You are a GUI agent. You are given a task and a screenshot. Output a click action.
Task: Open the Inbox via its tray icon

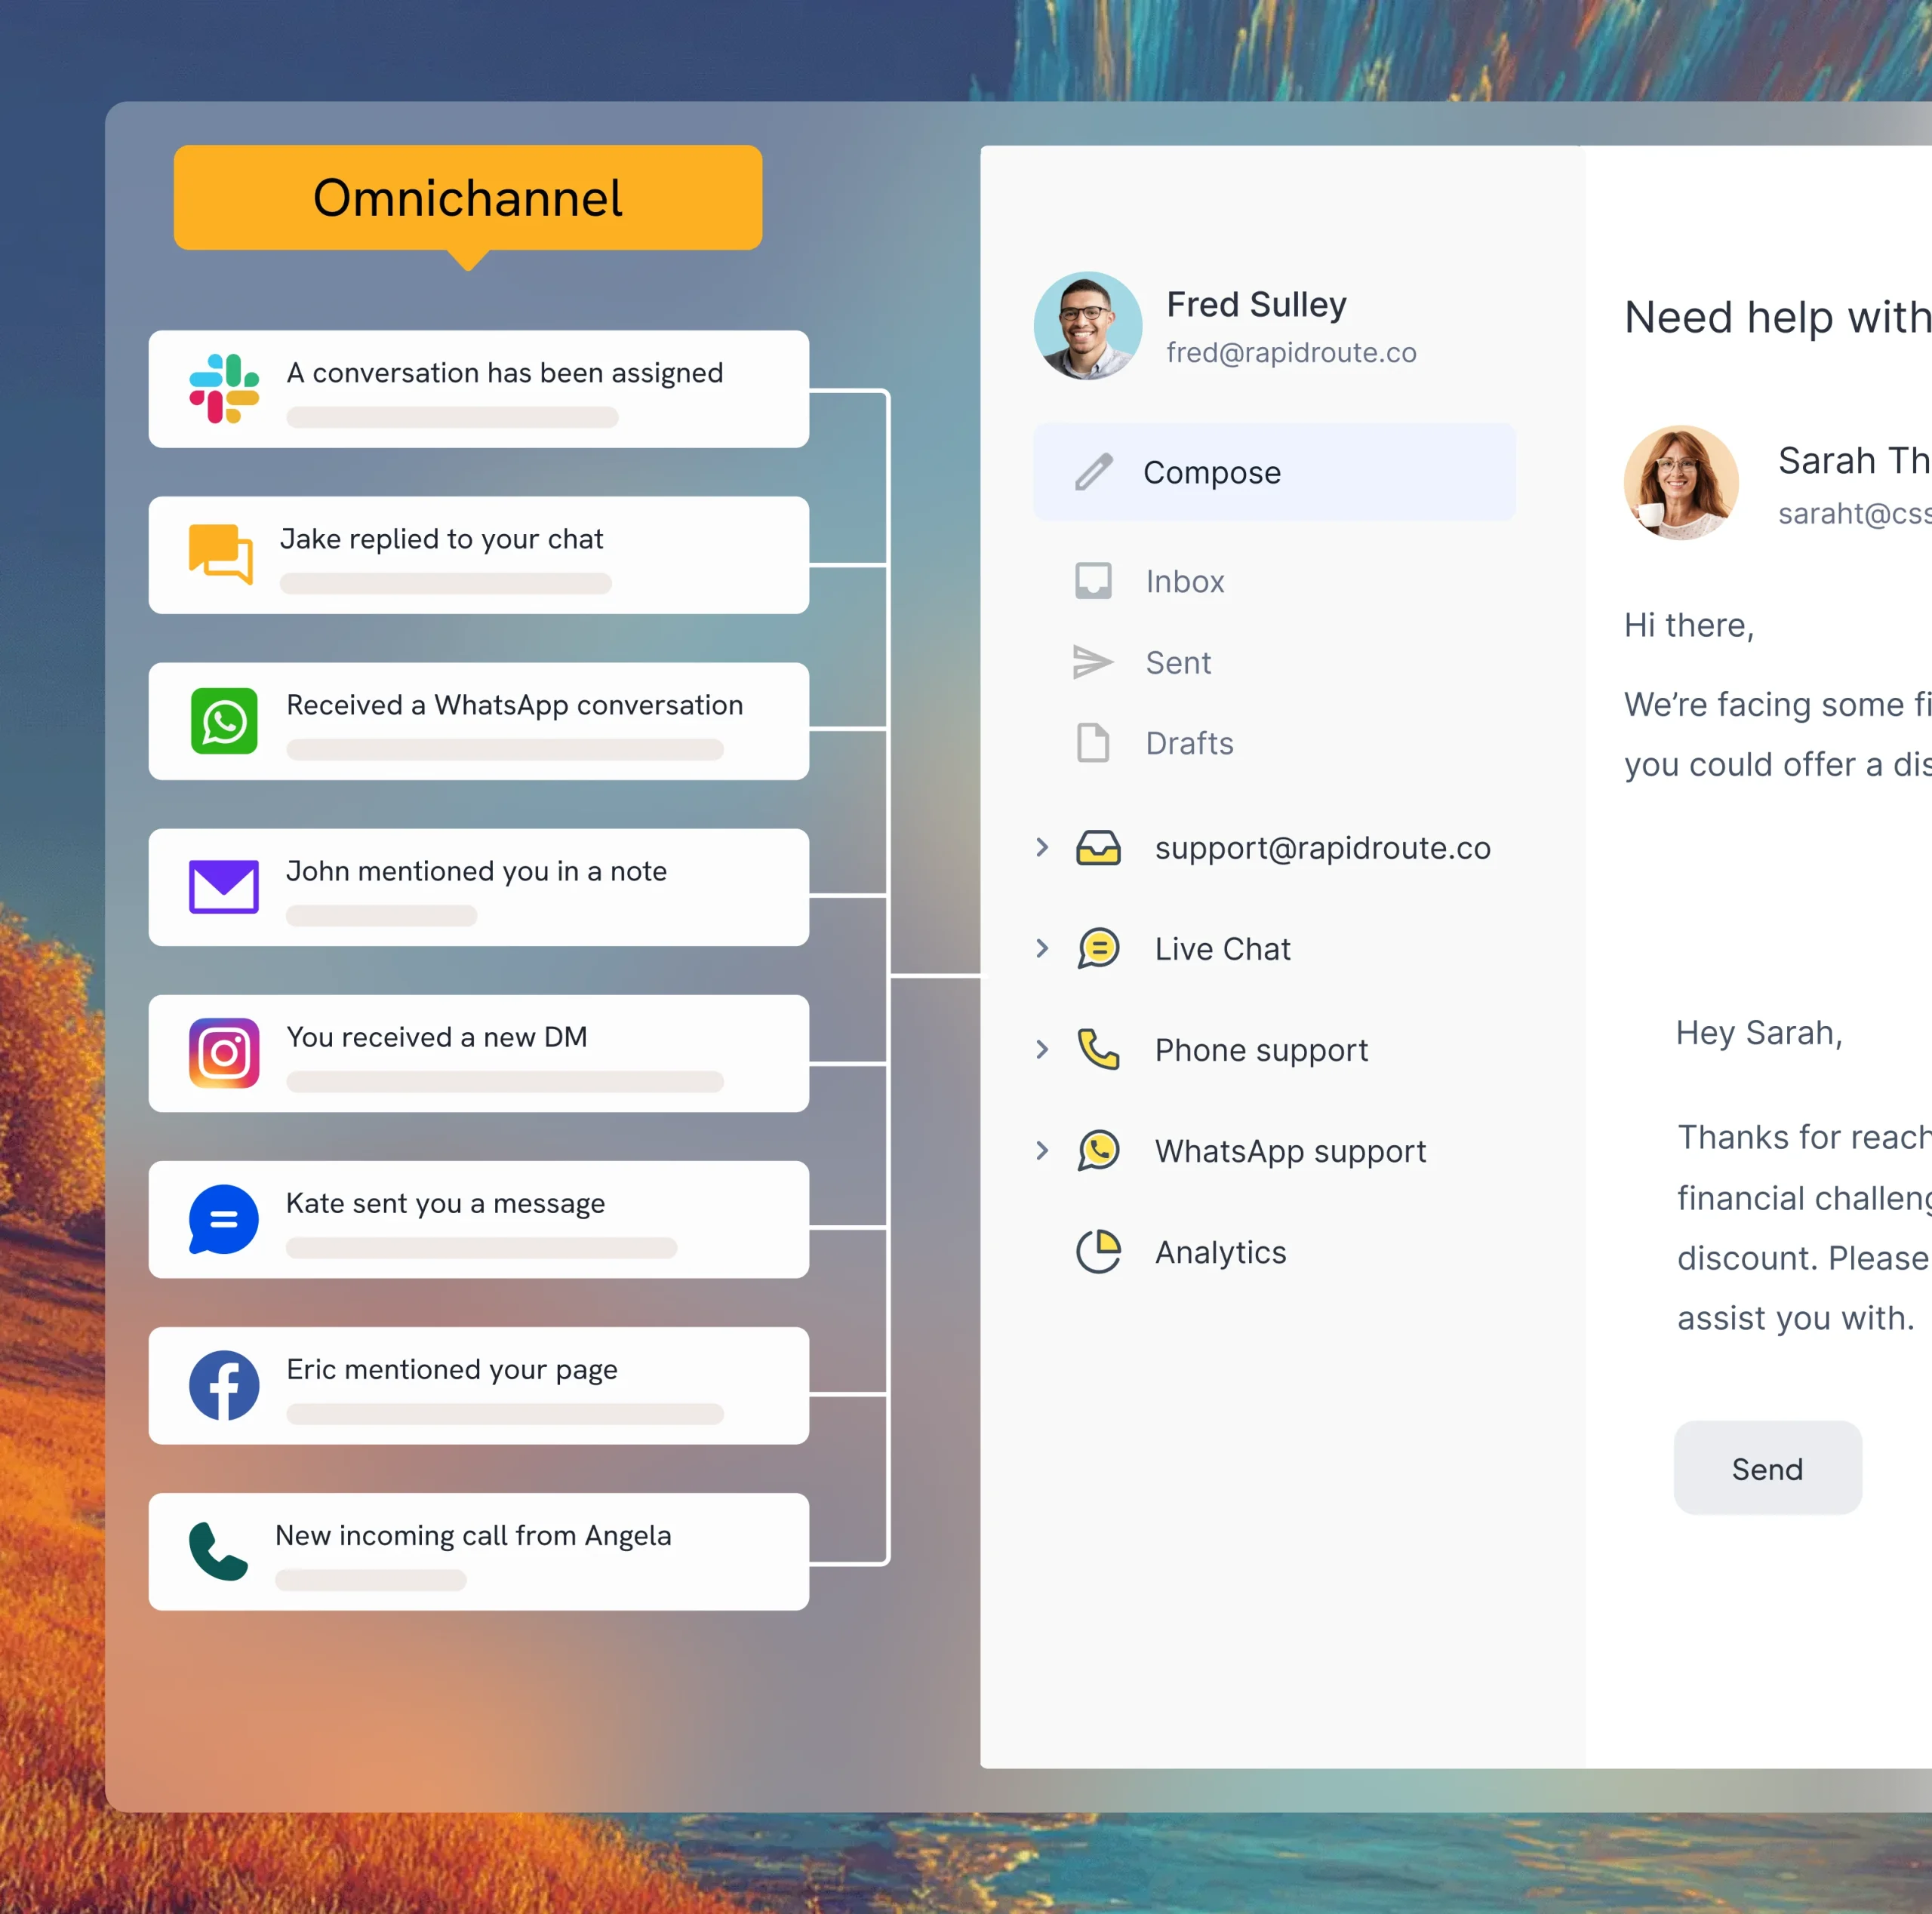point(1094,581)
